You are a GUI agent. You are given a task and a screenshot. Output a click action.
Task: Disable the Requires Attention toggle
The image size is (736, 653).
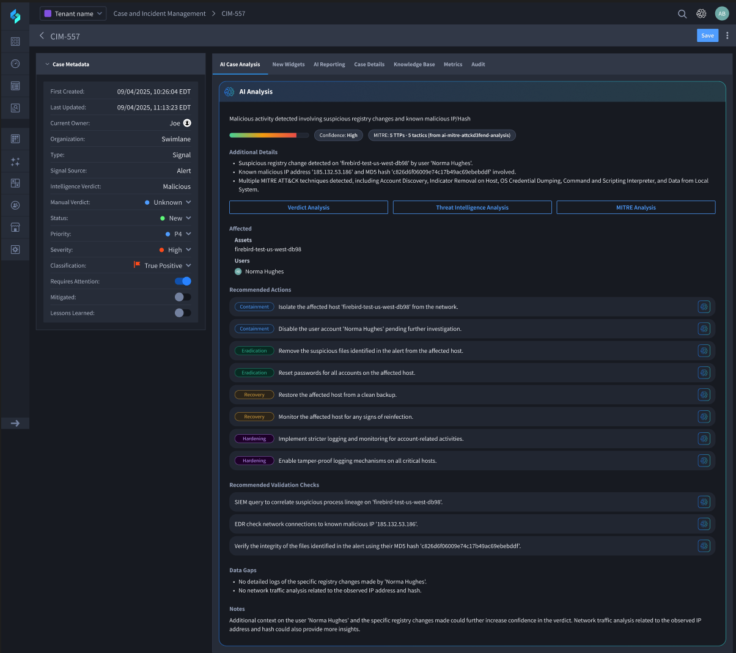point(183,281)
